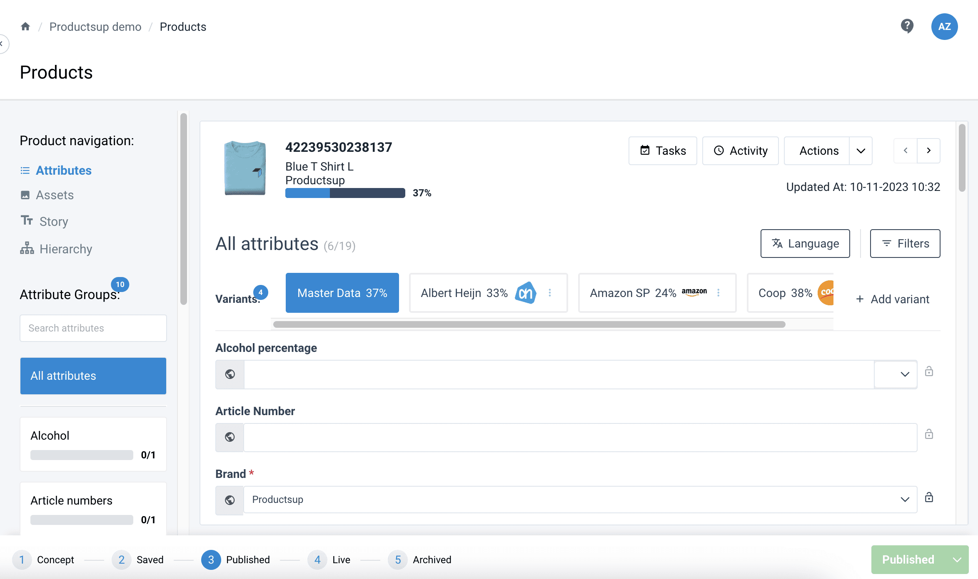
Task: Toggle lock on Alcohol percentage attribute
Action: (929, 371)
